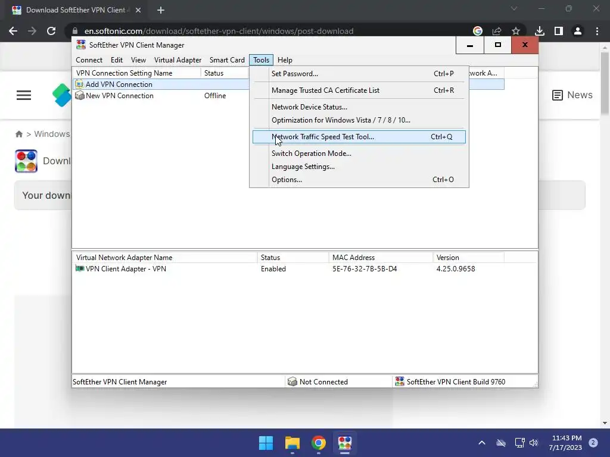The height and width of the screenshot is (457, 610).
Task: Select 'Enabled' adapter status text
Action: 273,269
